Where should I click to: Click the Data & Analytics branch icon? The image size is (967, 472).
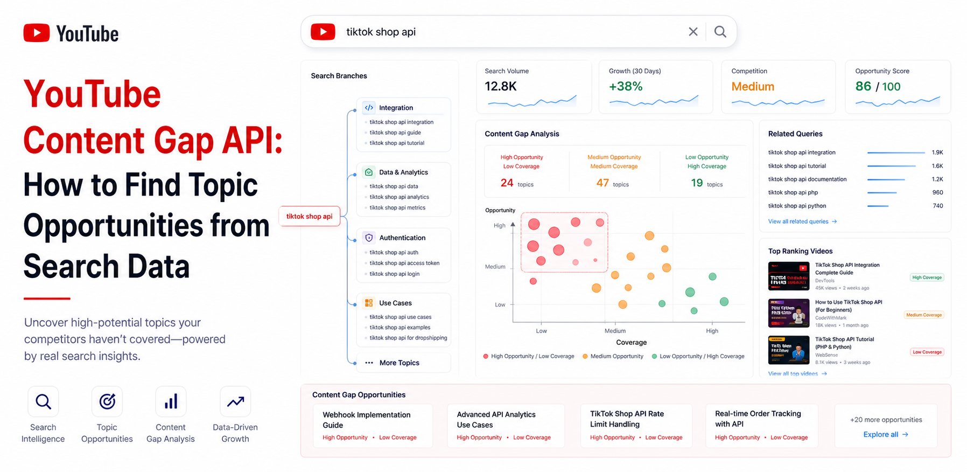point(369,172)
